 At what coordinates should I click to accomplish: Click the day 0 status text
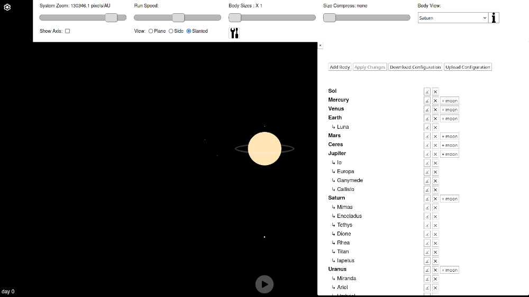click(8, 292)
